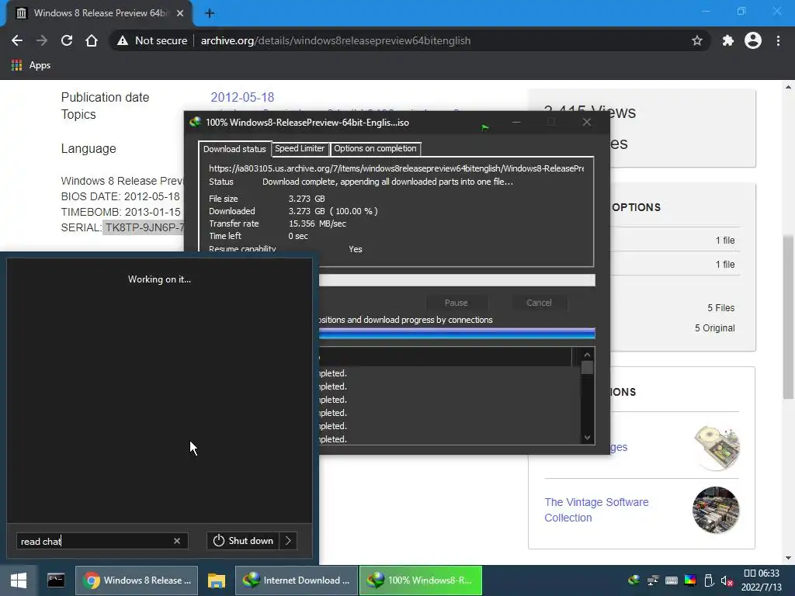This screenshot has height=596, width=795.
Task: Go back in Chrome
Action: click(x=17, y=40)
